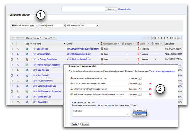Remove victoria.reid with the red X icon
This screenshot has height=135, width=196.
pyautogui.click(x=150, y=83)
